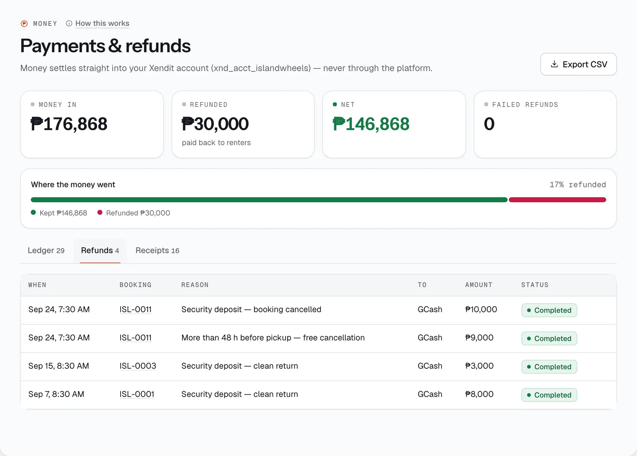The image size is (637, 456).
Task: Click the Completed status for ₱10,000 refund
Action: (549, 310)
